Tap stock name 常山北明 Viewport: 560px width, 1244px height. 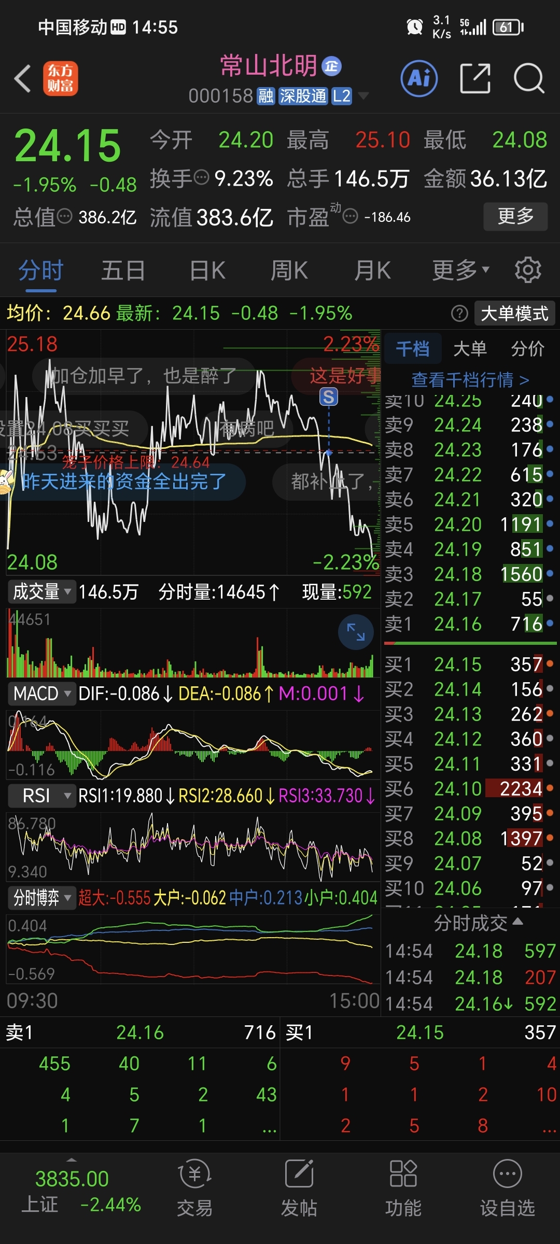(269, 66)
